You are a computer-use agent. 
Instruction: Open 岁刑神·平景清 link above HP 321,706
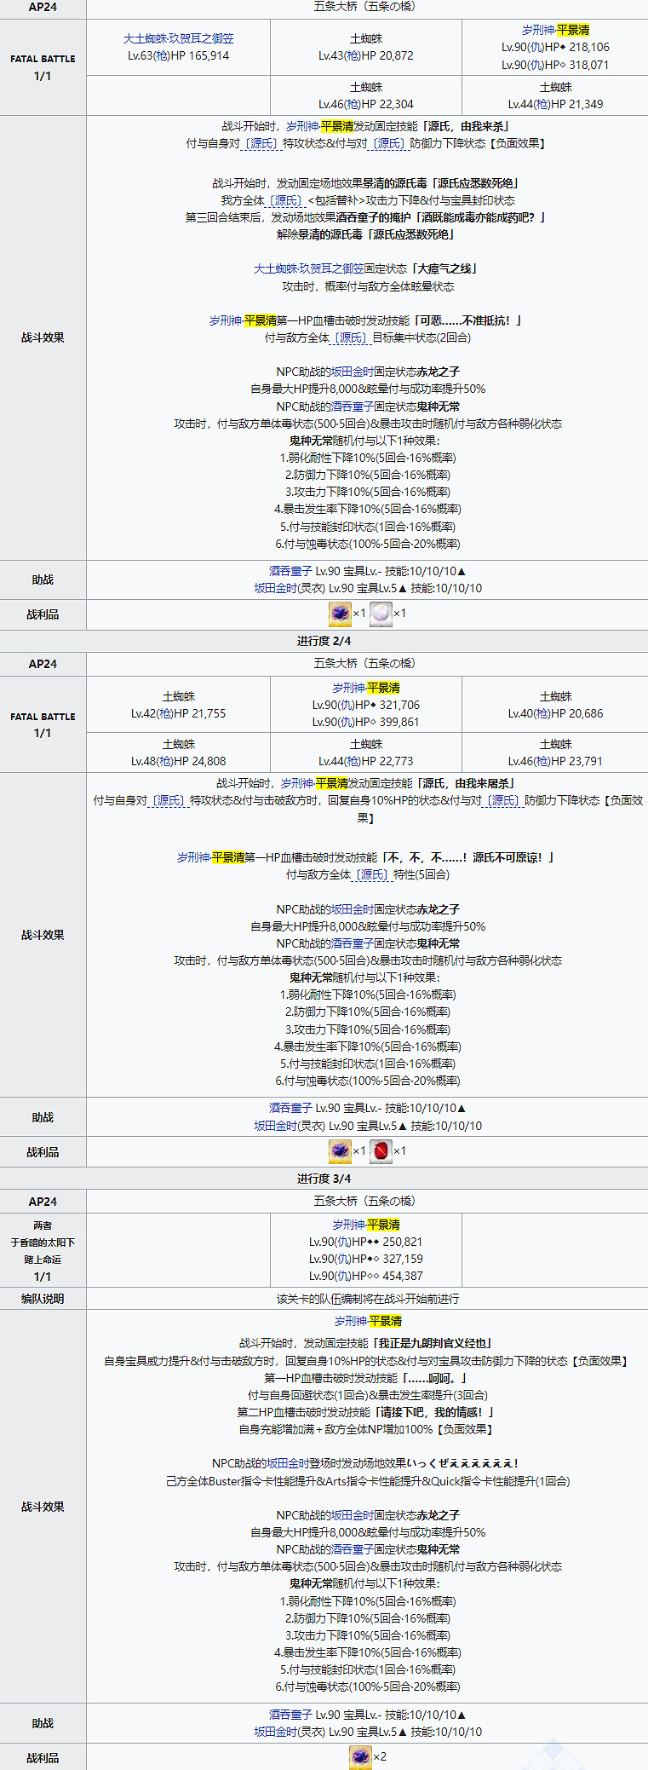366,688
